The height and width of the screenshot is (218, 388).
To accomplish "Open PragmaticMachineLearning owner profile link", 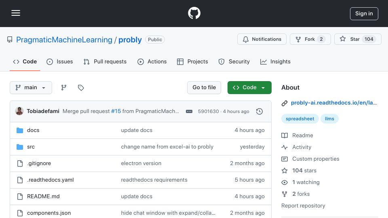I will pos(64,40).
